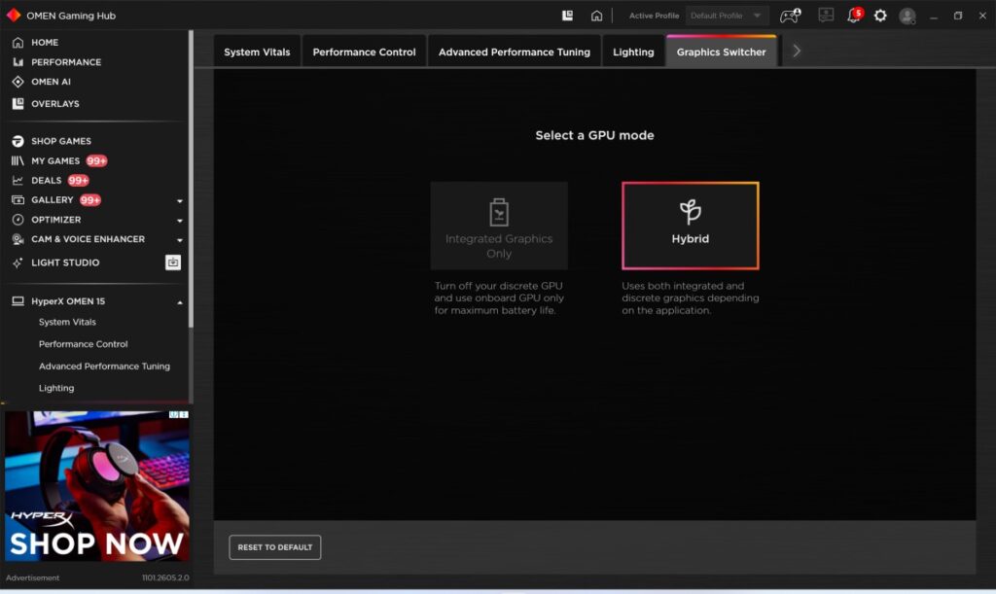Click the sidebar vertical scrollbar
This screenshot has height=594, width=996.
pos(191,179)
